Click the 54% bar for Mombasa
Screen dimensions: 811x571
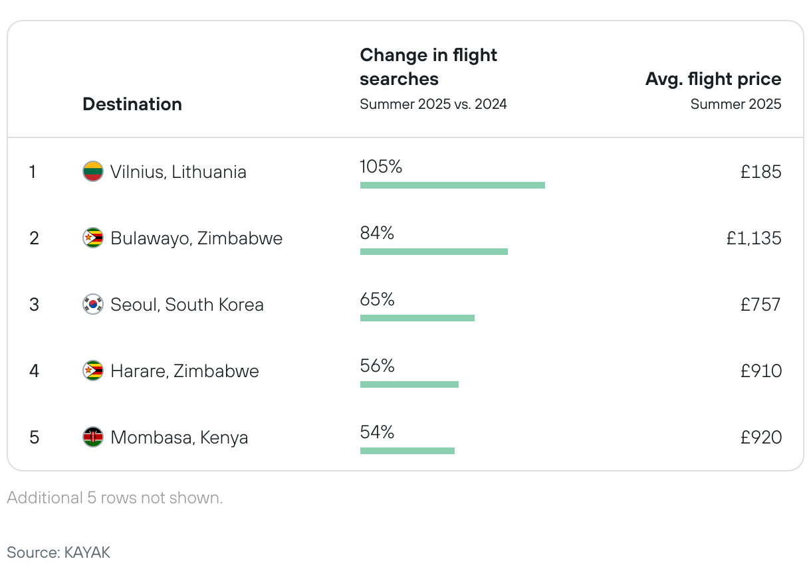tap(407, 451)
